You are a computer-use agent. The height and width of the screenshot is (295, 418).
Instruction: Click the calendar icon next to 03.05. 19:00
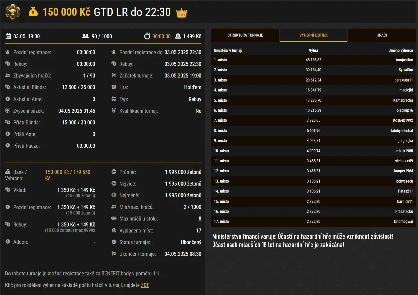(x=8, y=37)
